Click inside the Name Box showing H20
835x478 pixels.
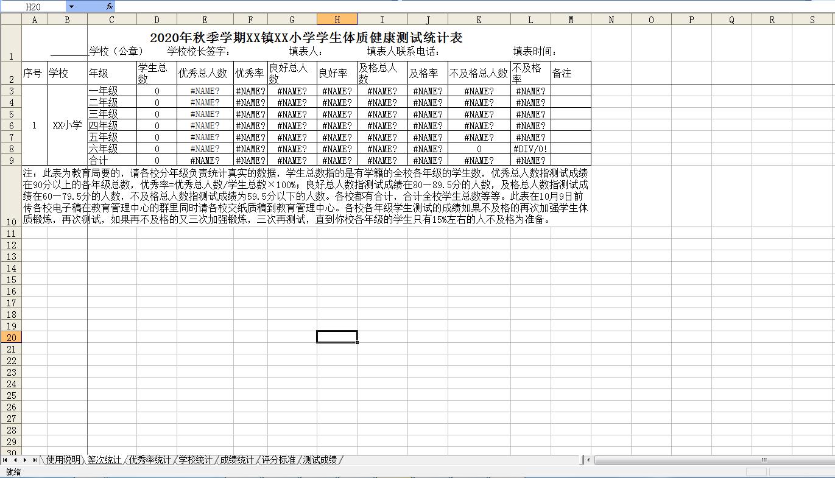(33, 7)
